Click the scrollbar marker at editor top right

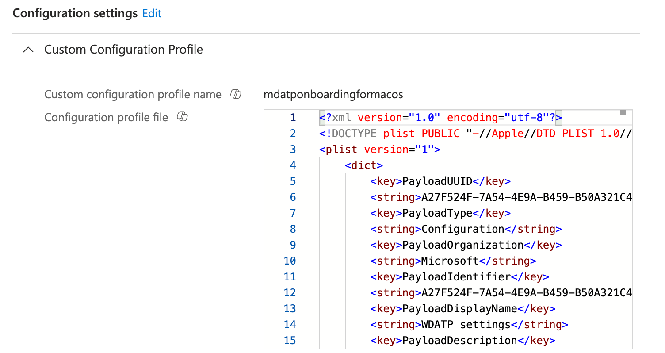pyautogui.click(x=623, y=113)
